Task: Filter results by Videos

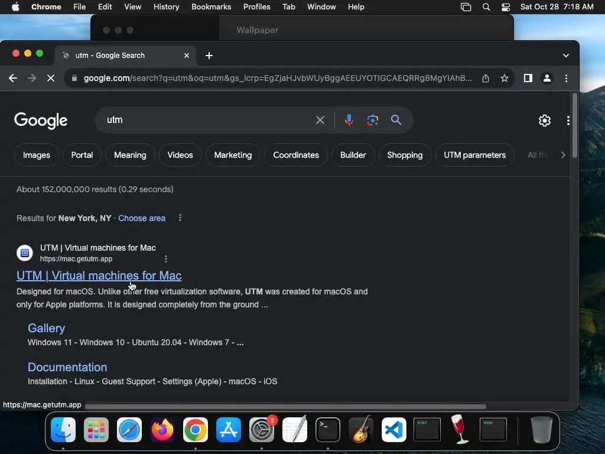Action: (180, 155)
